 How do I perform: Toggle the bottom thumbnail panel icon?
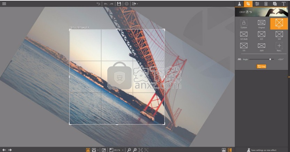pyautogui.click(x=224, y=150)
